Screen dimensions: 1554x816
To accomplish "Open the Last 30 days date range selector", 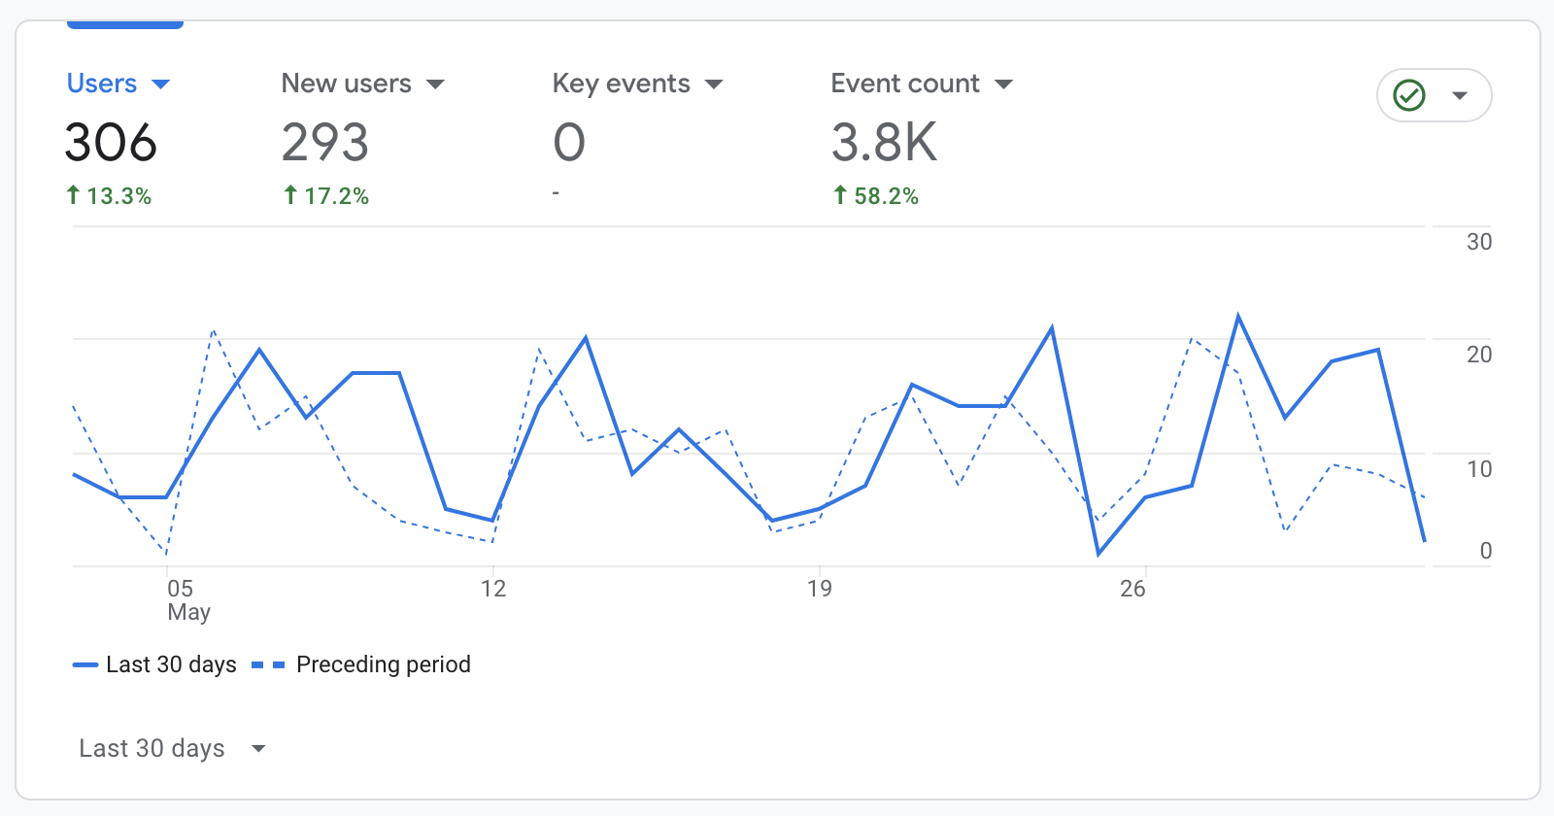I will point(172,748).
